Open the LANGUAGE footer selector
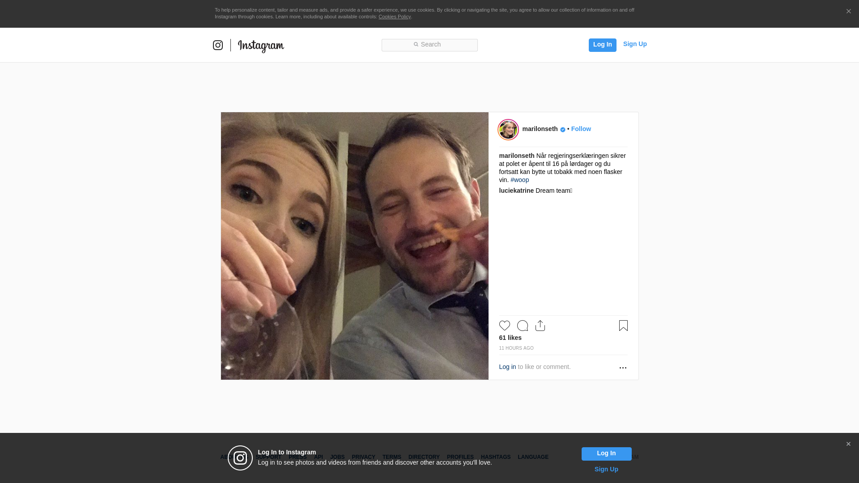The image size is (859, 483). pos(533,457)
